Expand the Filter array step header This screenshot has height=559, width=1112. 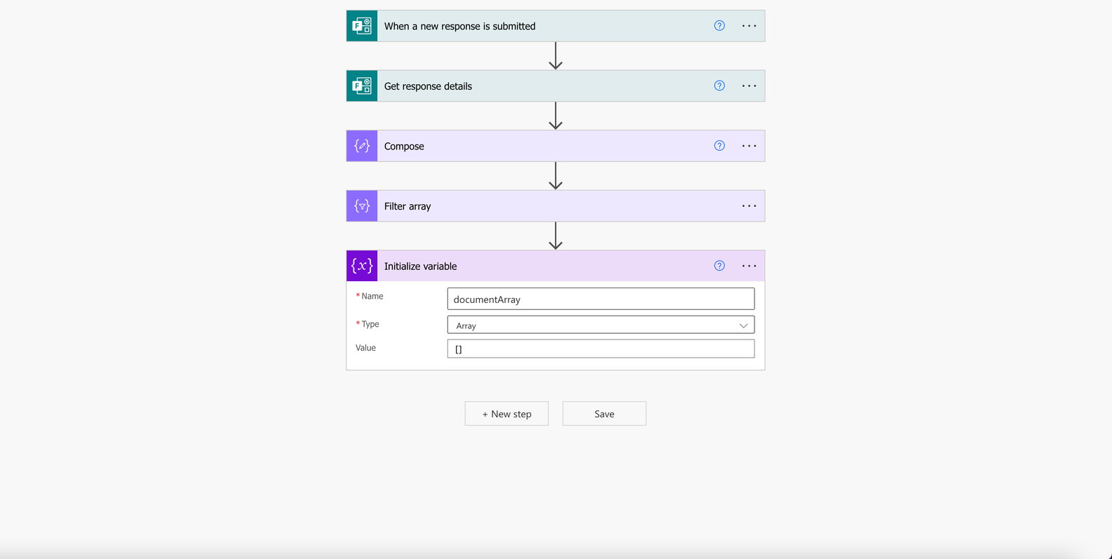(555, 206)
